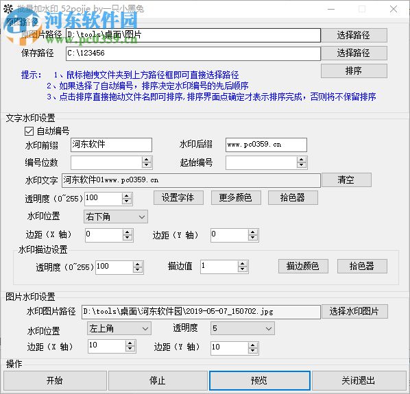Increase image watermark 边距 X 轴 value
Screen dimensions: 410x394
130,343
